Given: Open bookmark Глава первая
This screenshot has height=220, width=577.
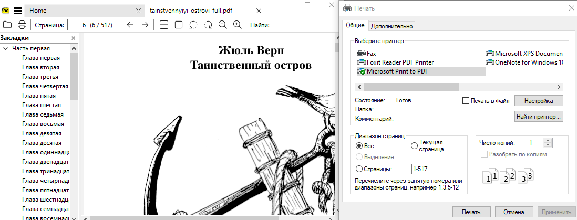Looking at the screenshot, I should click(40, 58).
